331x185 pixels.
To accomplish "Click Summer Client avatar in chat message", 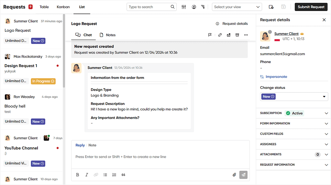I will pos(76,68).
